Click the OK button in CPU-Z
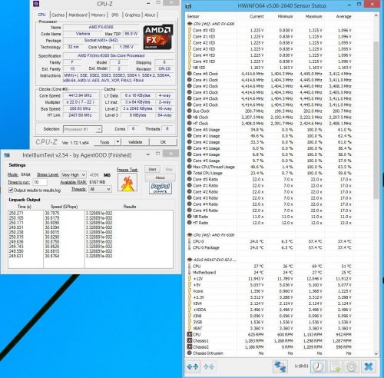Screen dimensions: 384x378 [x=163, y=142]
